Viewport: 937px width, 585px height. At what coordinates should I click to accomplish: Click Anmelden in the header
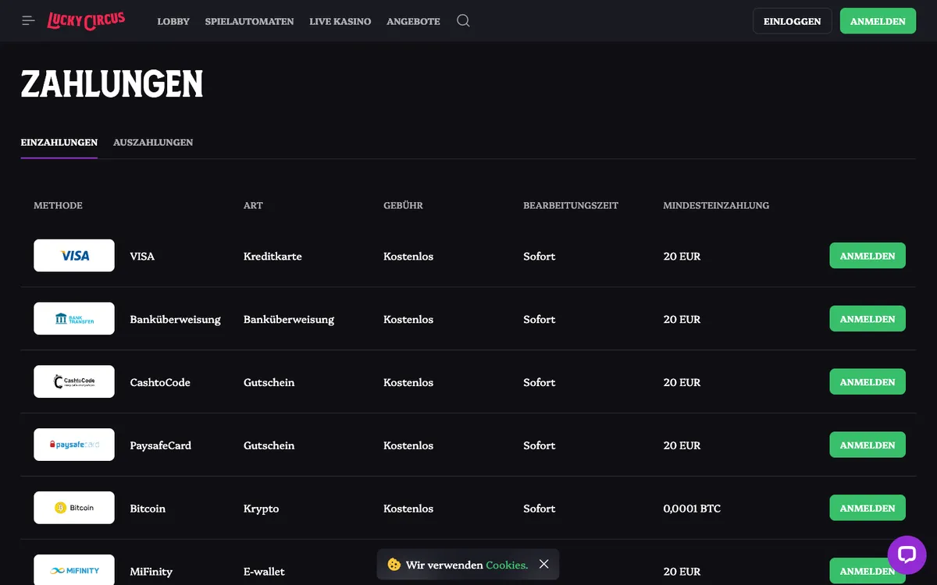(x=878, y=21)
